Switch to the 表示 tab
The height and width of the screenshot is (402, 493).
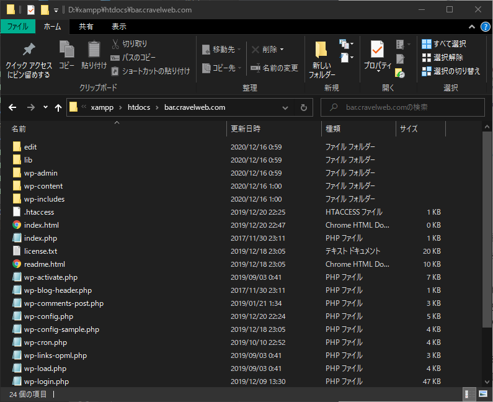[x=119, y=27]
